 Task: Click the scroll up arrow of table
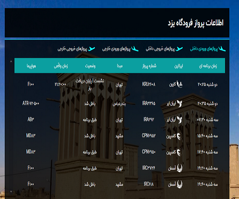click(x=11, y=62)
